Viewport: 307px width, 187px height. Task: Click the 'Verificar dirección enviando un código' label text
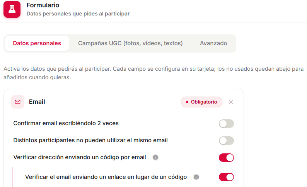(x=80, y=157)
